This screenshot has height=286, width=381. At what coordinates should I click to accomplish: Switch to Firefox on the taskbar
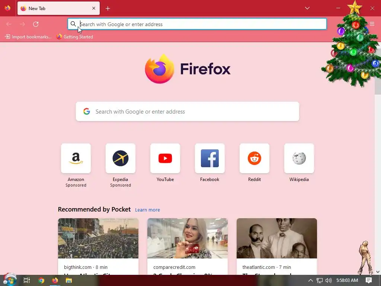pyautogui.click(x=55, y=280)
